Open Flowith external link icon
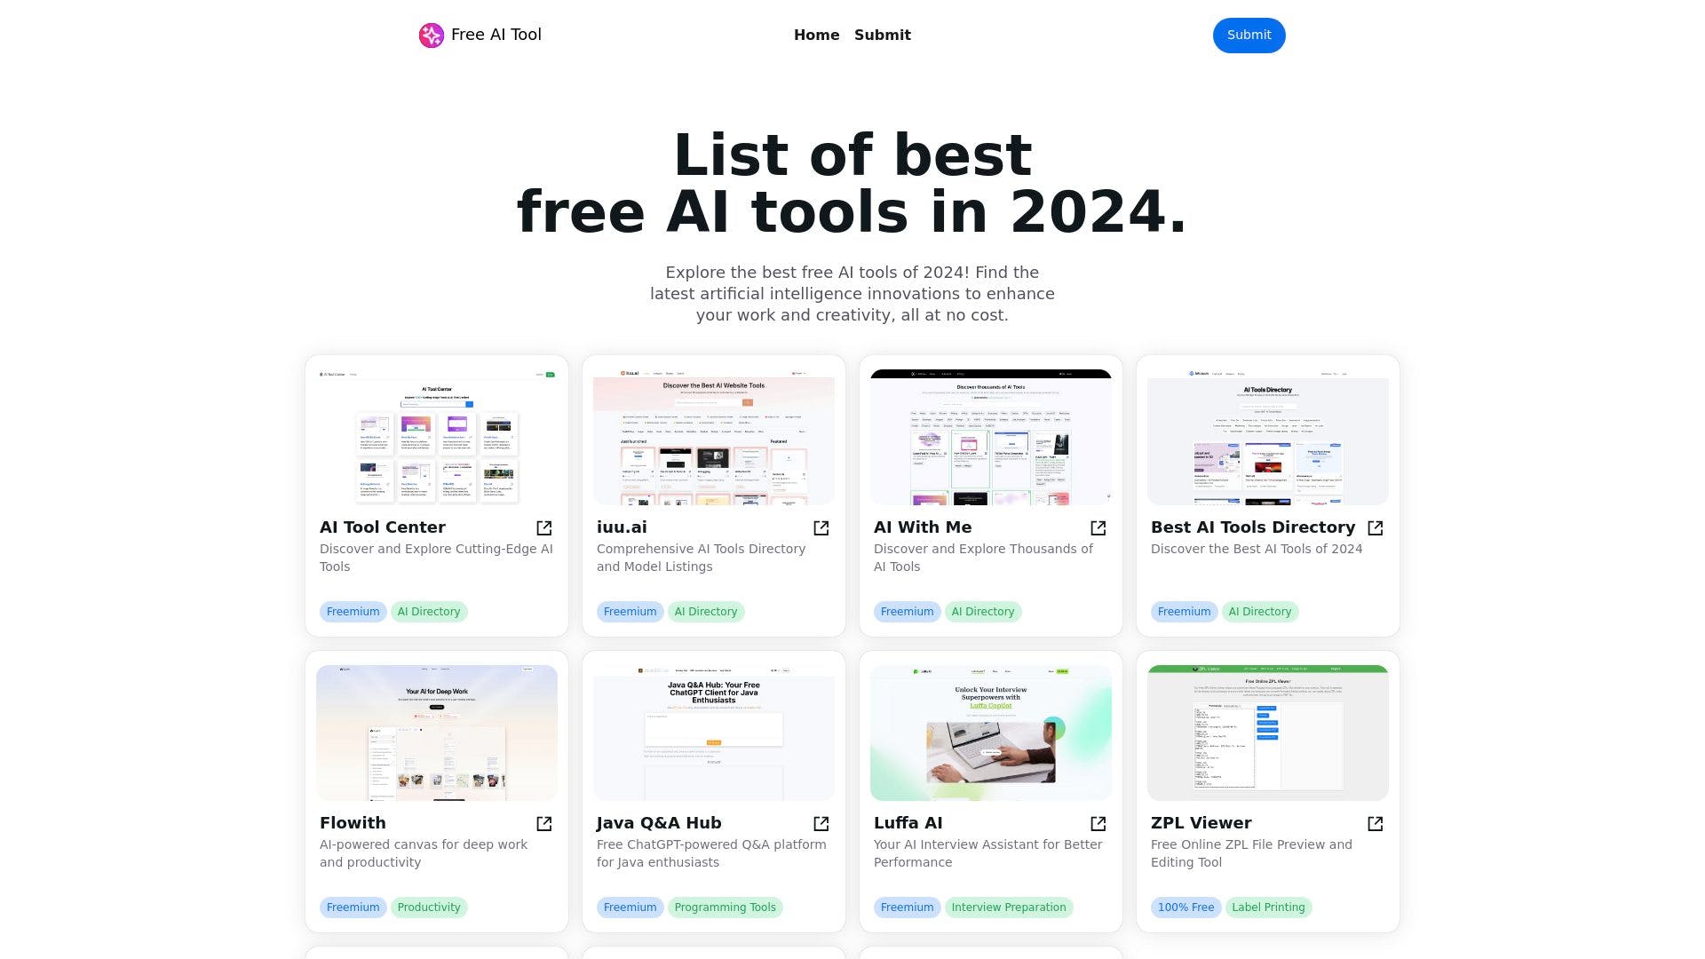Screen dimensions: 1705x959 [544, 823]
